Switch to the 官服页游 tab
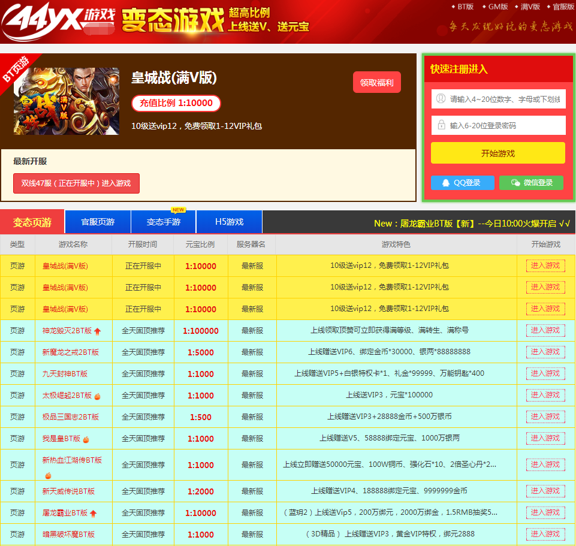The width and height of the screenshot is (576, 546). click(98, 222)
